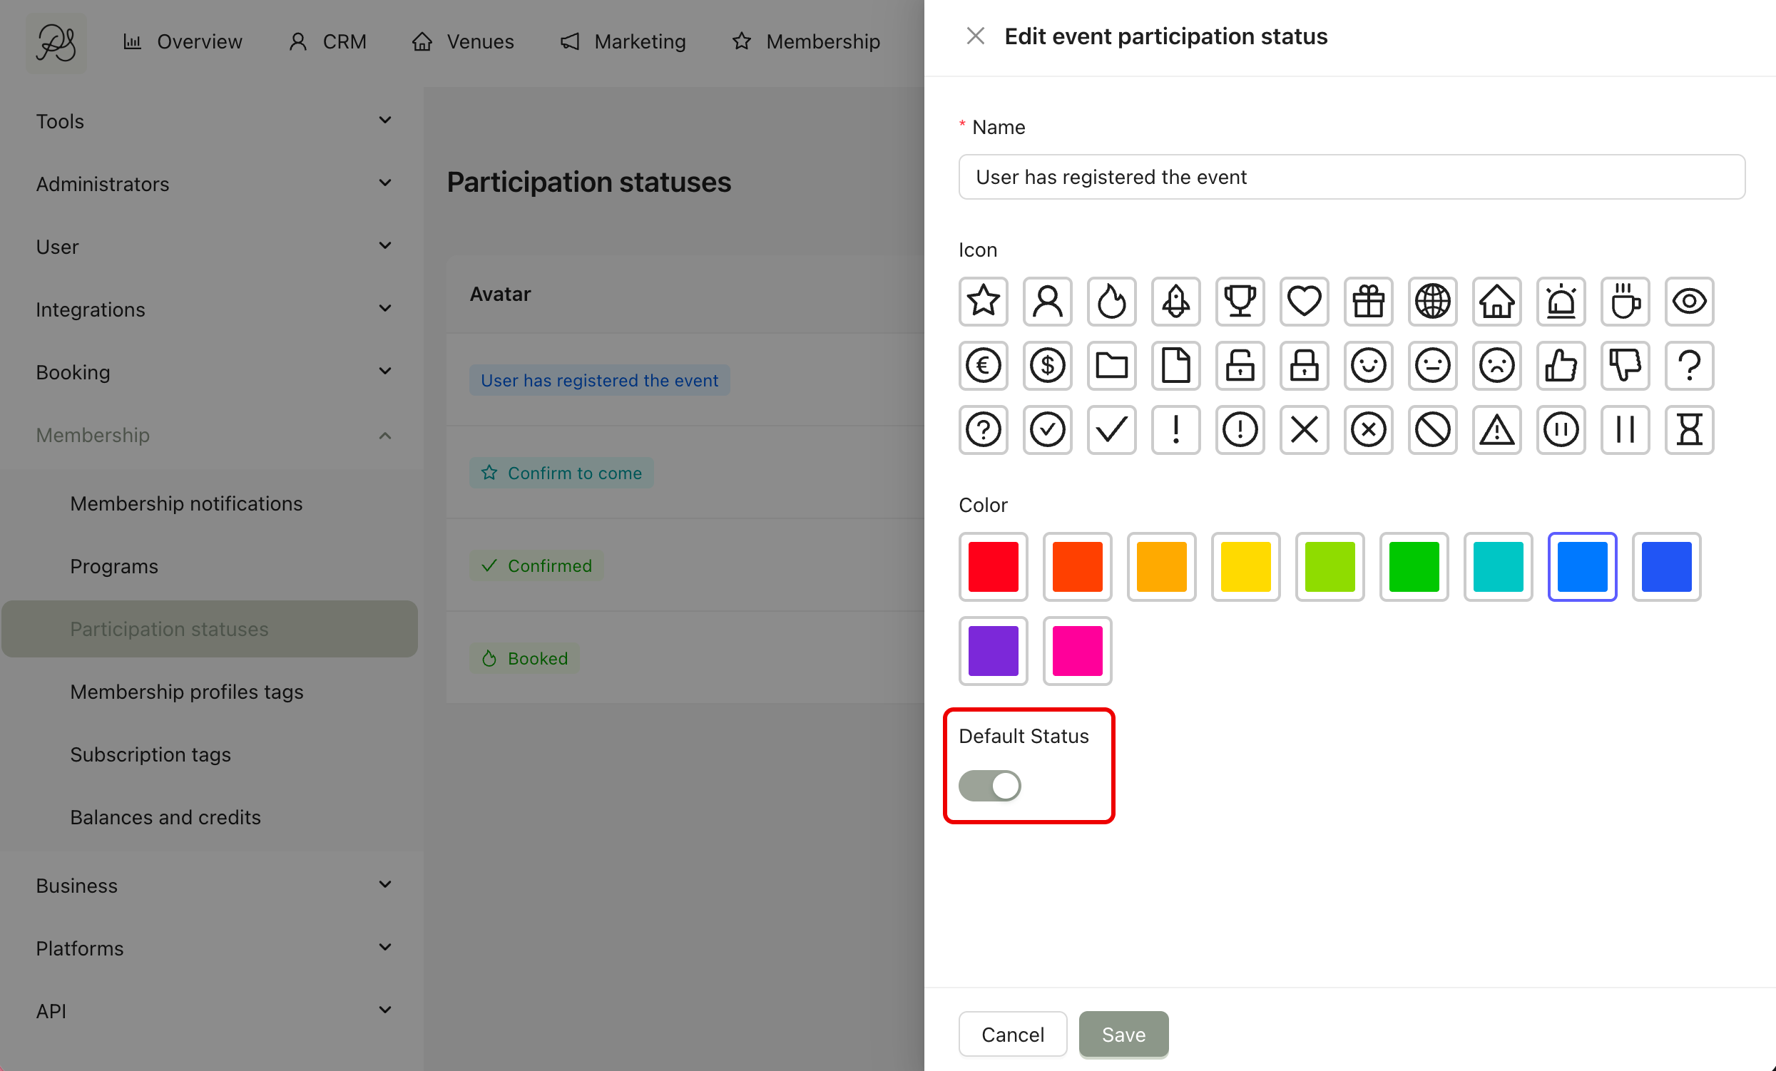Image resolution: width=1776 pixels, height=1071 pixels.
Task: Pick the gift box icon
Action: (x=1368, y=302)
